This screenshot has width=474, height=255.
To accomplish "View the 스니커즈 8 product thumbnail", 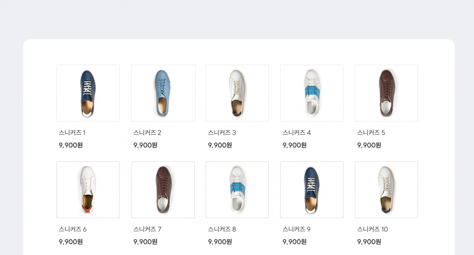I will [237, 190].
